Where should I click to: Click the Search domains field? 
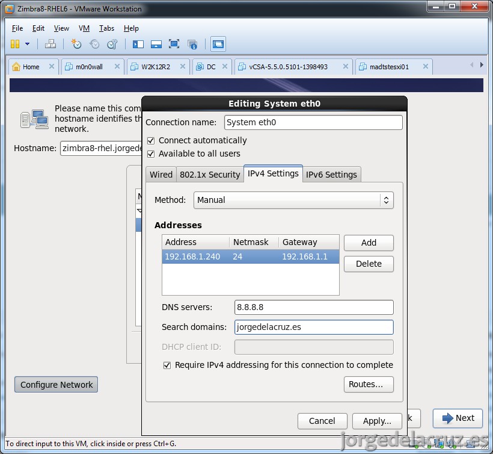(314, 327)
